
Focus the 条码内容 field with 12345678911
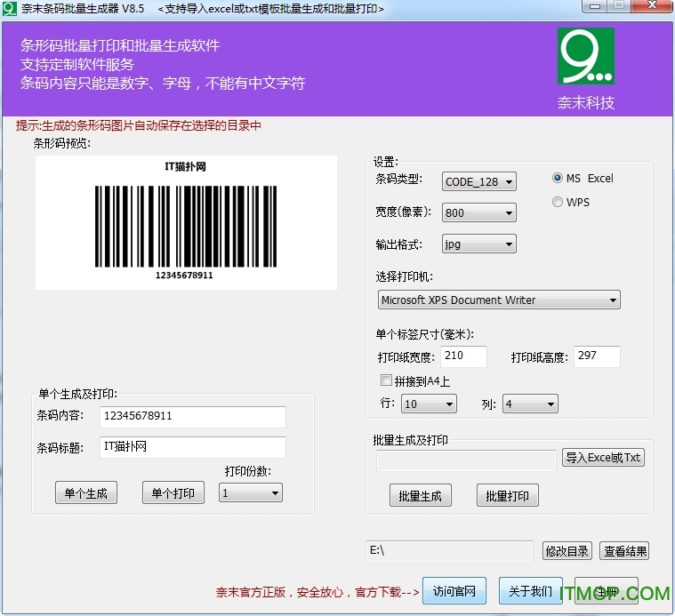click(x=193, y=417)
